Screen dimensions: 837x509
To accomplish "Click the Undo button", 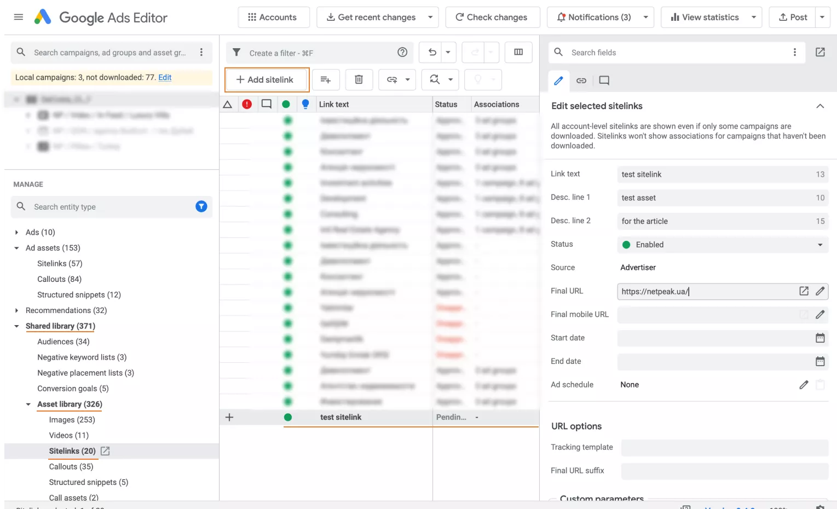I will (x=432, y=53).
